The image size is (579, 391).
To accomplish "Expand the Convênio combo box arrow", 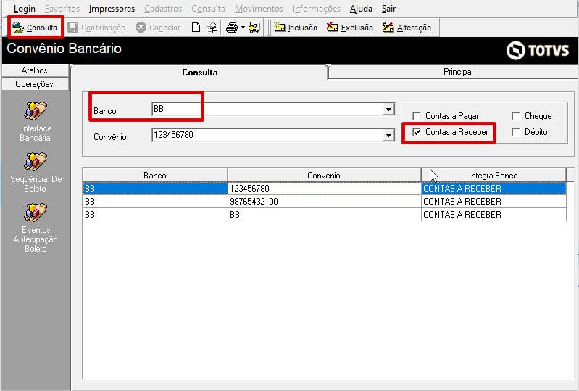I will pyautogui.click(x=388, y=135).
